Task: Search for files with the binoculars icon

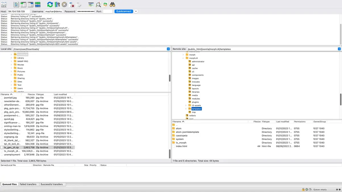Action: [113, 5]
